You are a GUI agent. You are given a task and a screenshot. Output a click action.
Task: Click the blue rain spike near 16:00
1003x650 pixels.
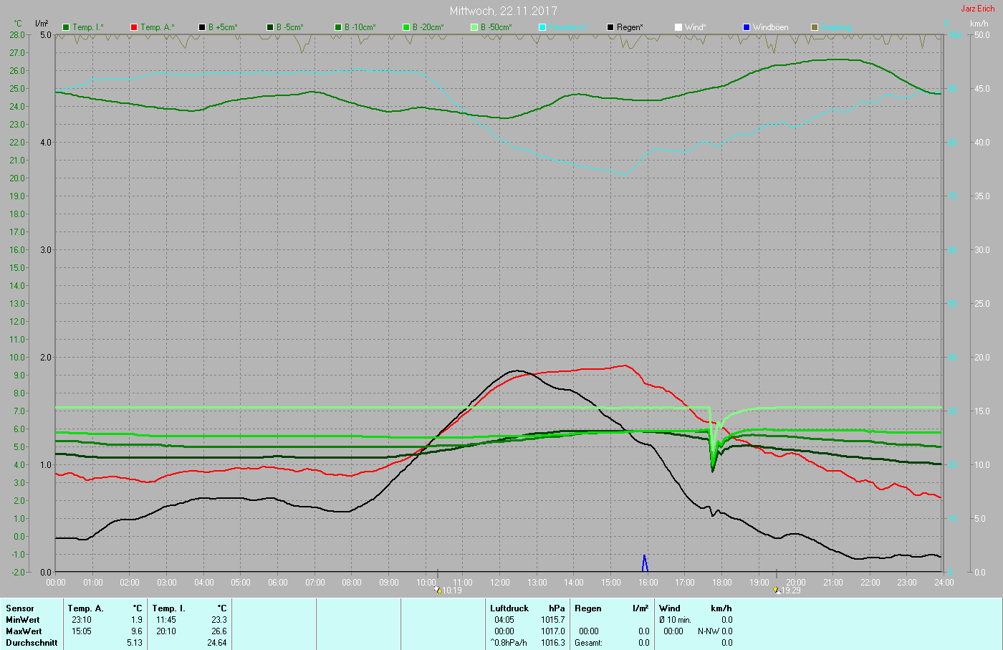click(x=645, y=563)
